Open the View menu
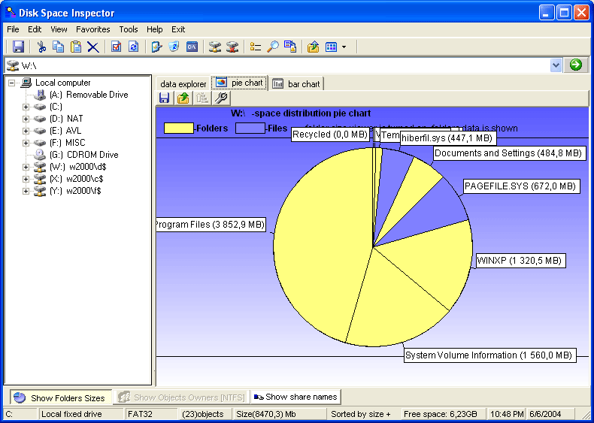 [x=59, y=29]
